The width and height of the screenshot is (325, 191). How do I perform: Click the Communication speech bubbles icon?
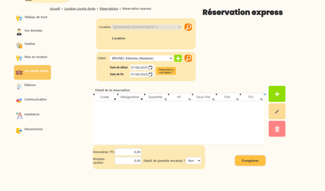coord(19,101)
